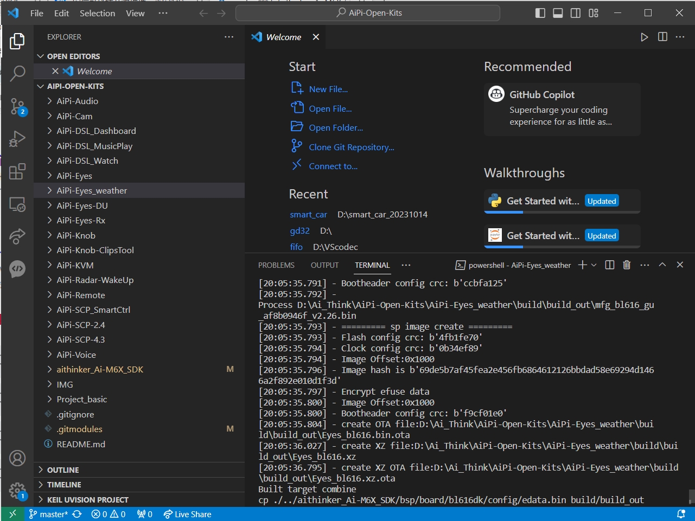Switch to the OUTPUT panel tab
The width and height of the screenshot is (695, 521).
324,265
